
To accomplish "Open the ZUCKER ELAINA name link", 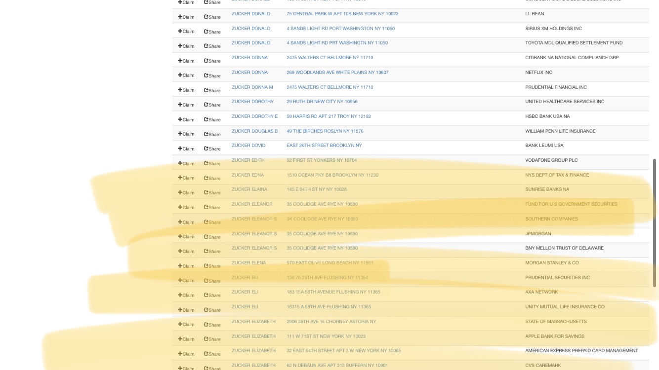I will click(249, 189).
